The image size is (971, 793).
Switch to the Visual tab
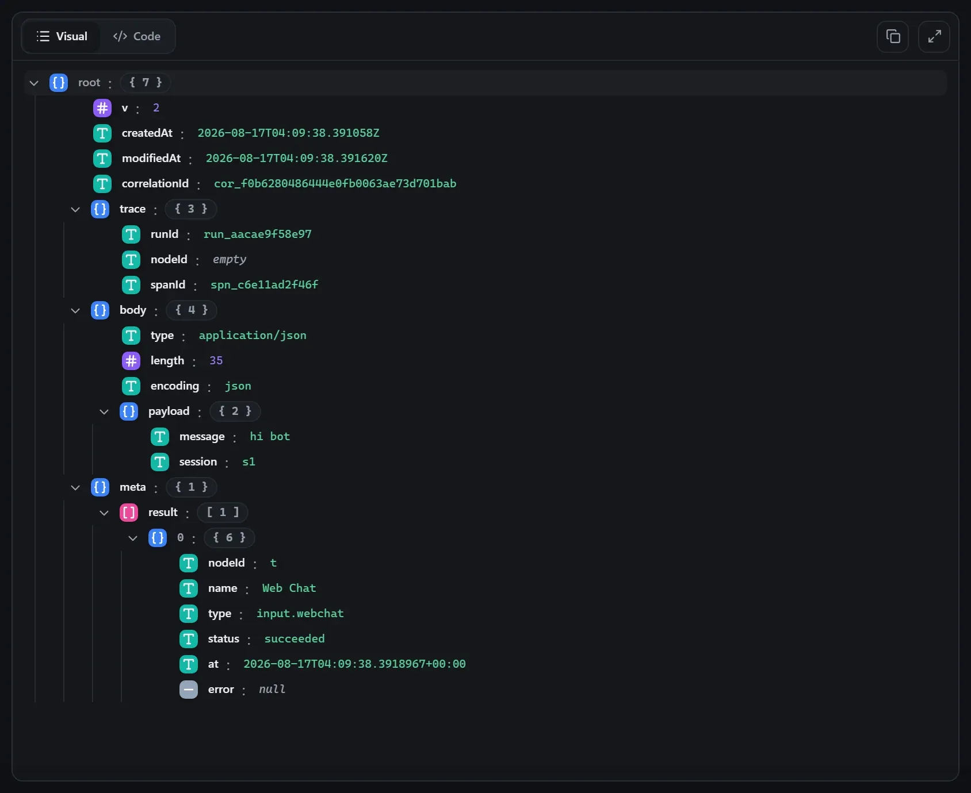coord(62,36)
